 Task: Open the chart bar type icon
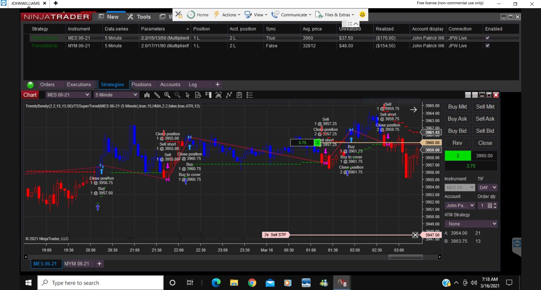point(147,95)
